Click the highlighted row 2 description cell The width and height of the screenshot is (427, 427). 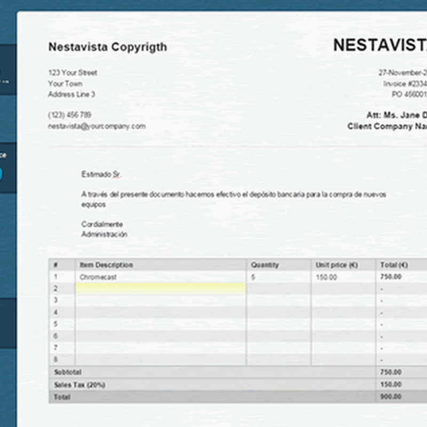pos(160,289)
